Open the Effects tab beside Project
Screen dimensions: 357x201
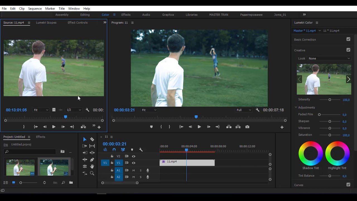click(x=40, y=137)
